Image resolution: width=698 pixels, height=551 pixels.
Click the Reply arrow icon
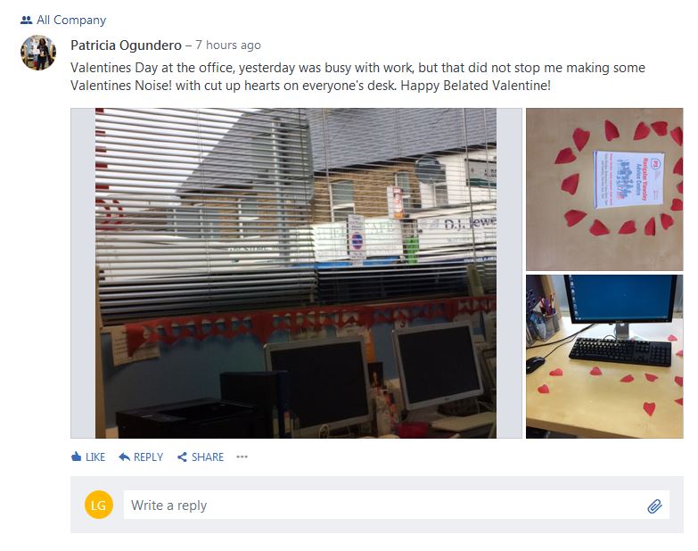click(124, 456)
